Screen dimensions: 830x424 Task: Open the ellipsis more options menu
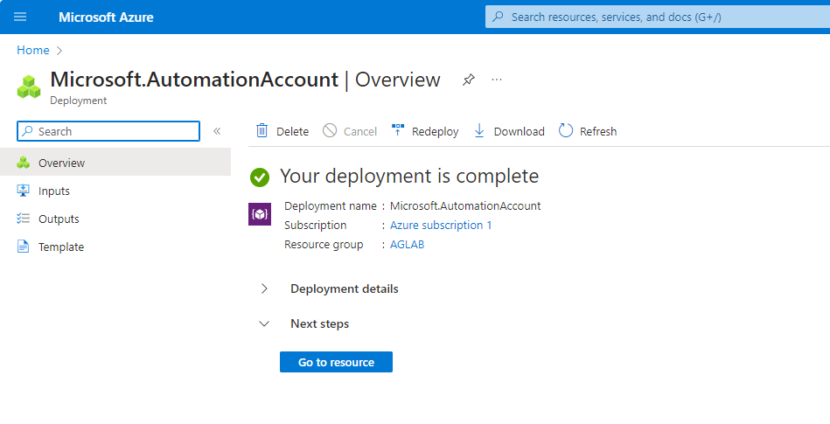[x=497, y=80]
